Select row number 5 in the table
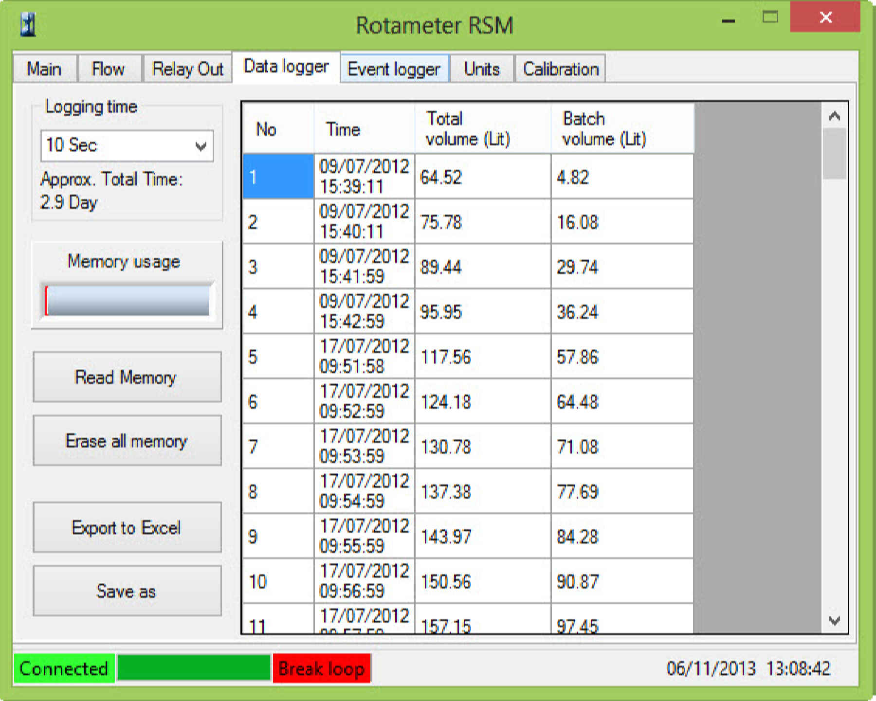Screen dimensions: 876x701 (278, 357)
